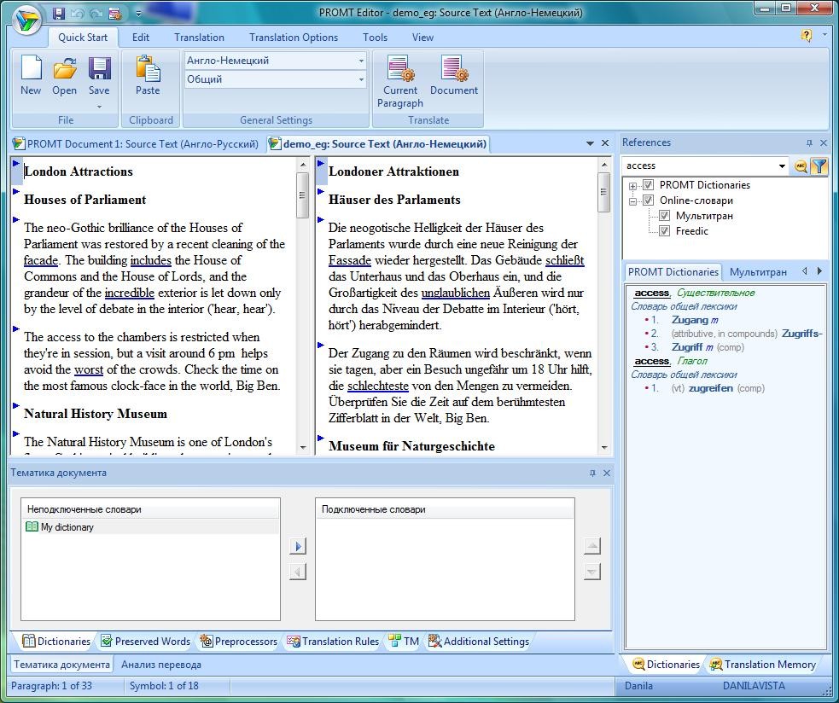The width and height of the screenshot is (839, 703).
Task: Click the Redo icon in quick access toolbar
Action: click(96, 13)
